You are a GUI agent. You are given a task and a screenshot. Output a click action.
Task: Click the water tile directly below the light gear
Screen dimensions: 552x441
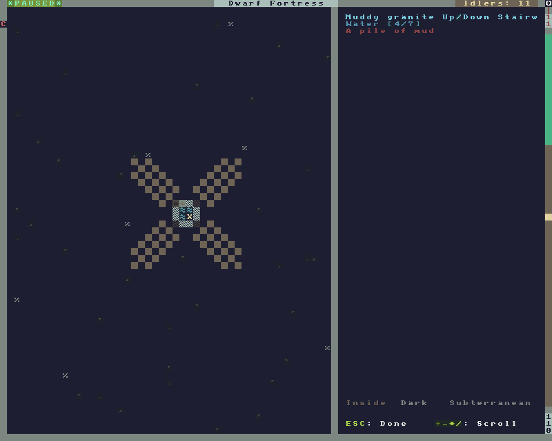[183, 210]
